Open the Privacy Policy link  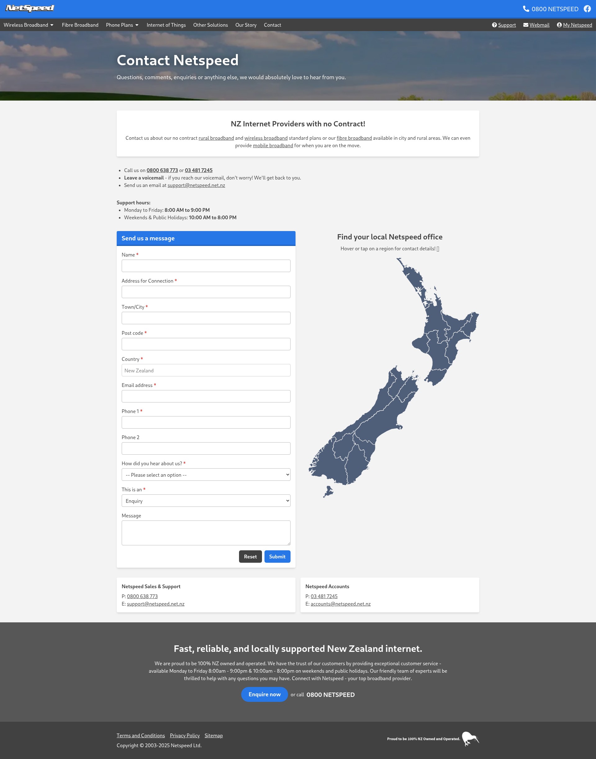coord(185,735)
